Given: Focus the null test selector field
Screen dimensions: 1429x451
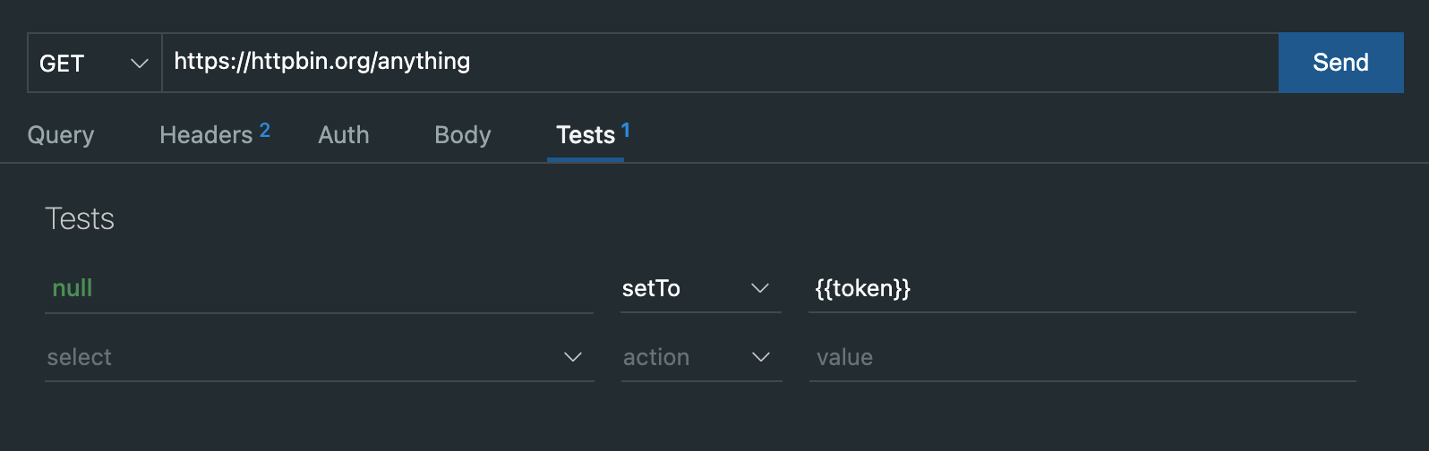Looking at the screenshot, I should [x=319, y=288].
